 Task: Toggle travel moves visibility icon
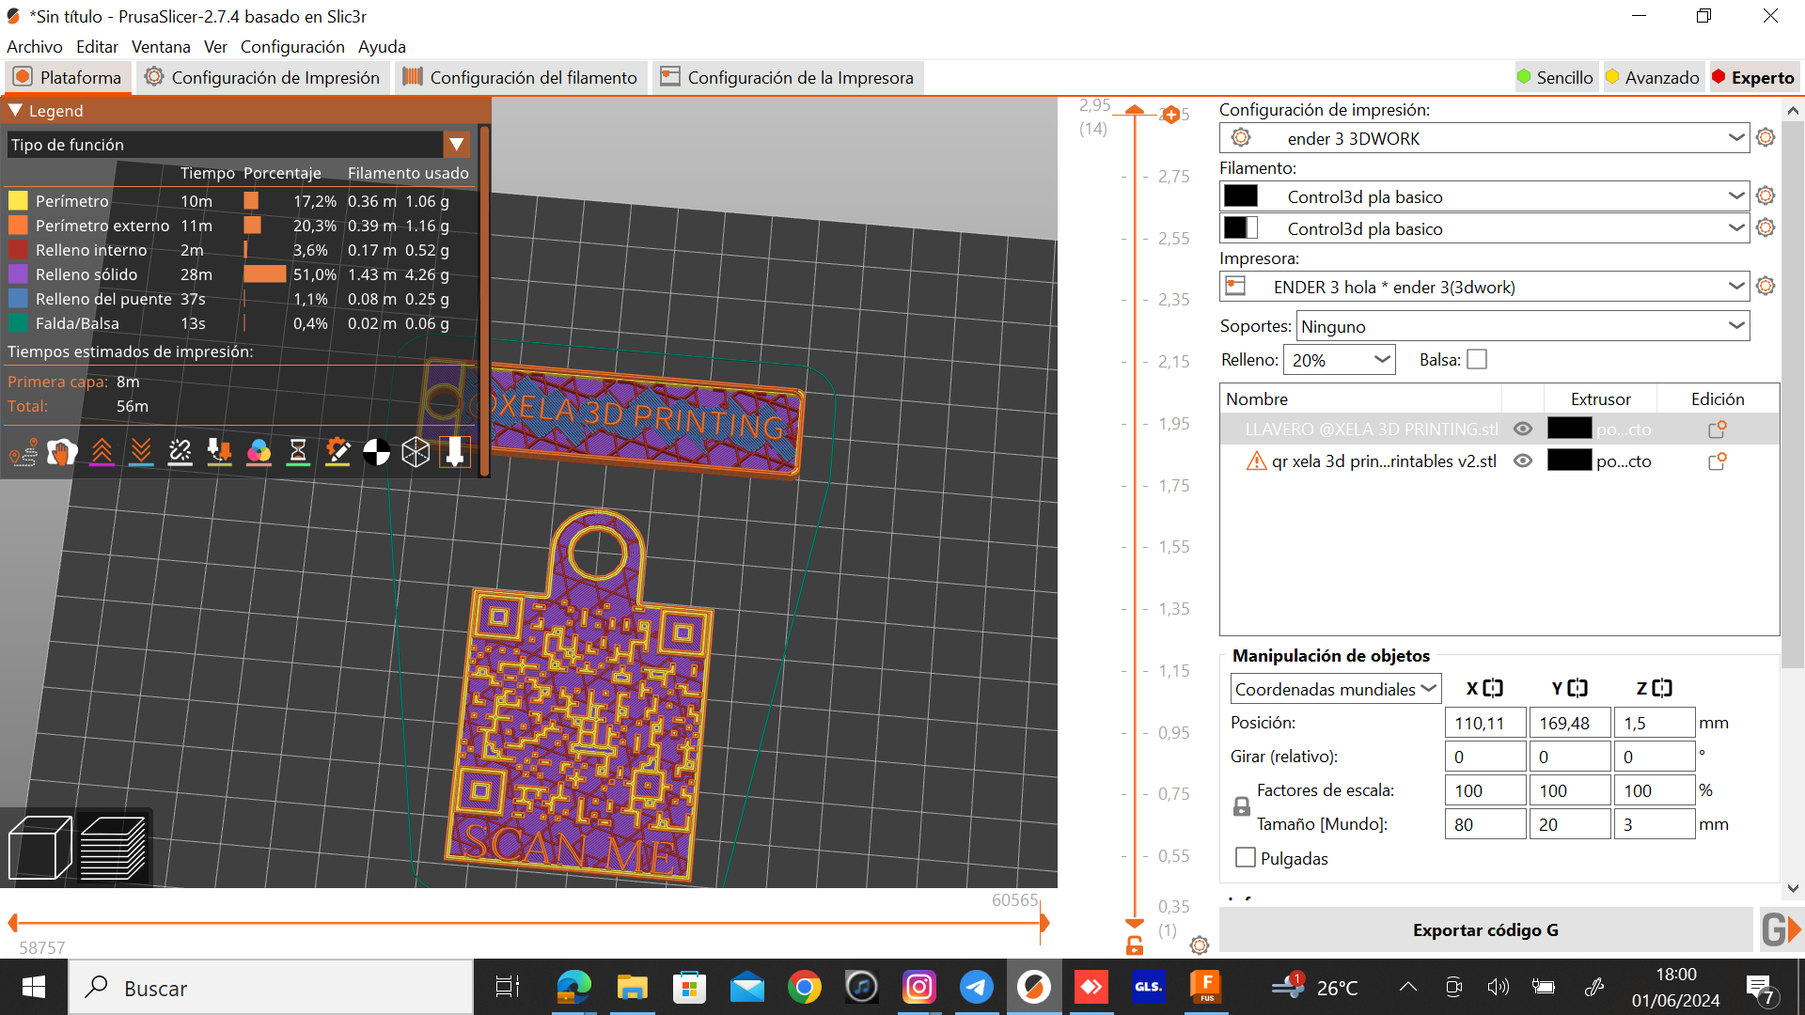[x=24, y=452]
